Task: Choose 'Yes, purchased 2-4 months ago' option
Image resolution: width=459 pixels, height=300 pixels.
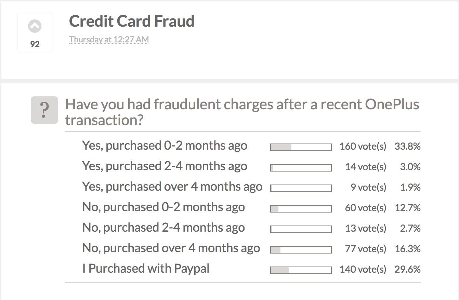Action: (165, 166)
